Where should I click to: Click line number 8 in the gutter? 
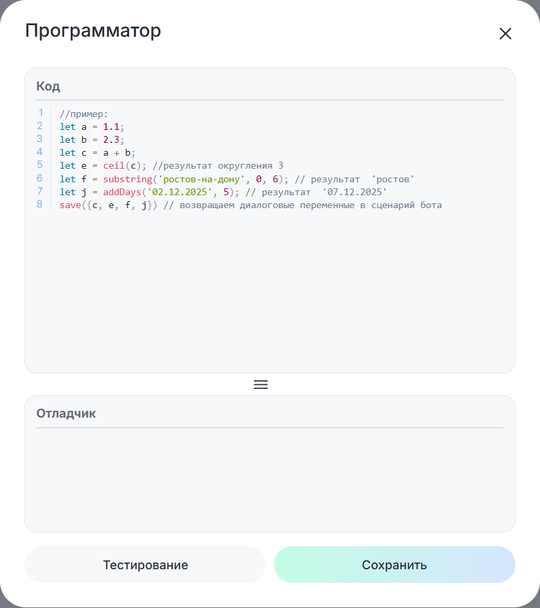click(x=40, y=204)
